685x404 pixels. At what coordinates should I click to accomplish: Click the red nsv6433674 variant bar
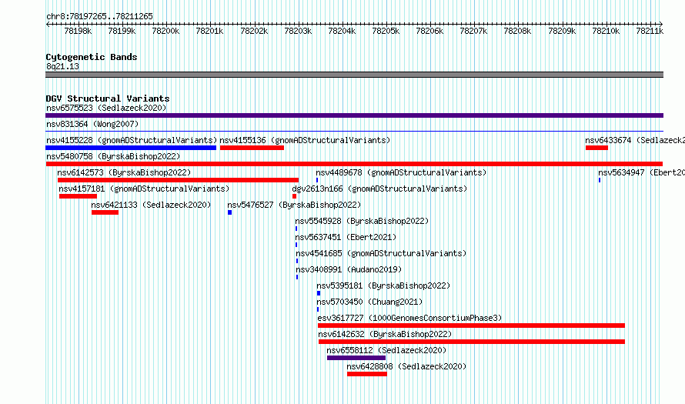(x=596, y=148)
